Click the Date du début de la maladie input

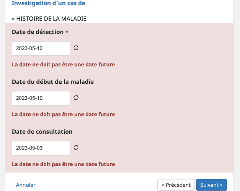pyautogui.click(x=41, y=98)
